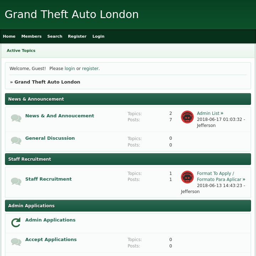
Task: Click the Admin Applications redirect arrow icon
Action: click(16, 223)
